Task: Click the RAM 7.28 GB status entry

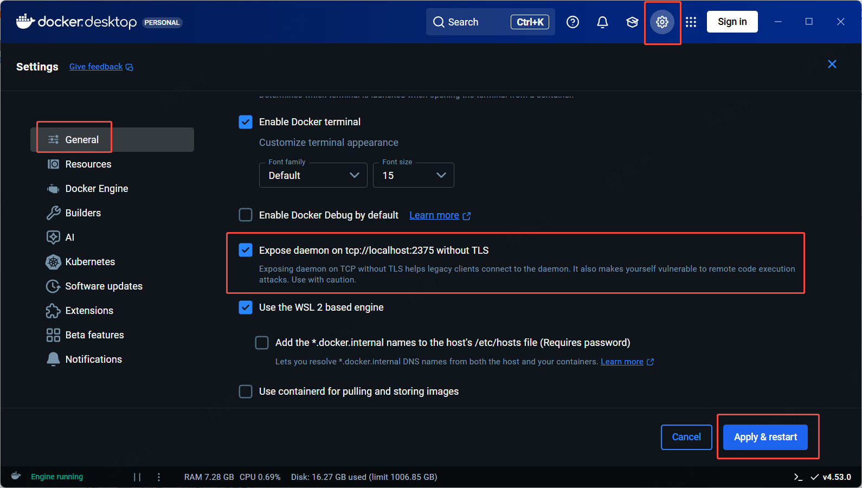Action: tap(209, 477)
